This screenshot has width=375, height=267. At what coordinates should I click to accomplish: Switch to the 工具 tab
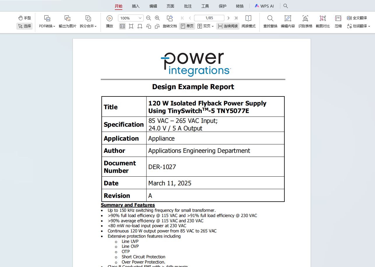pyautogui.click(x=205, y=6)
